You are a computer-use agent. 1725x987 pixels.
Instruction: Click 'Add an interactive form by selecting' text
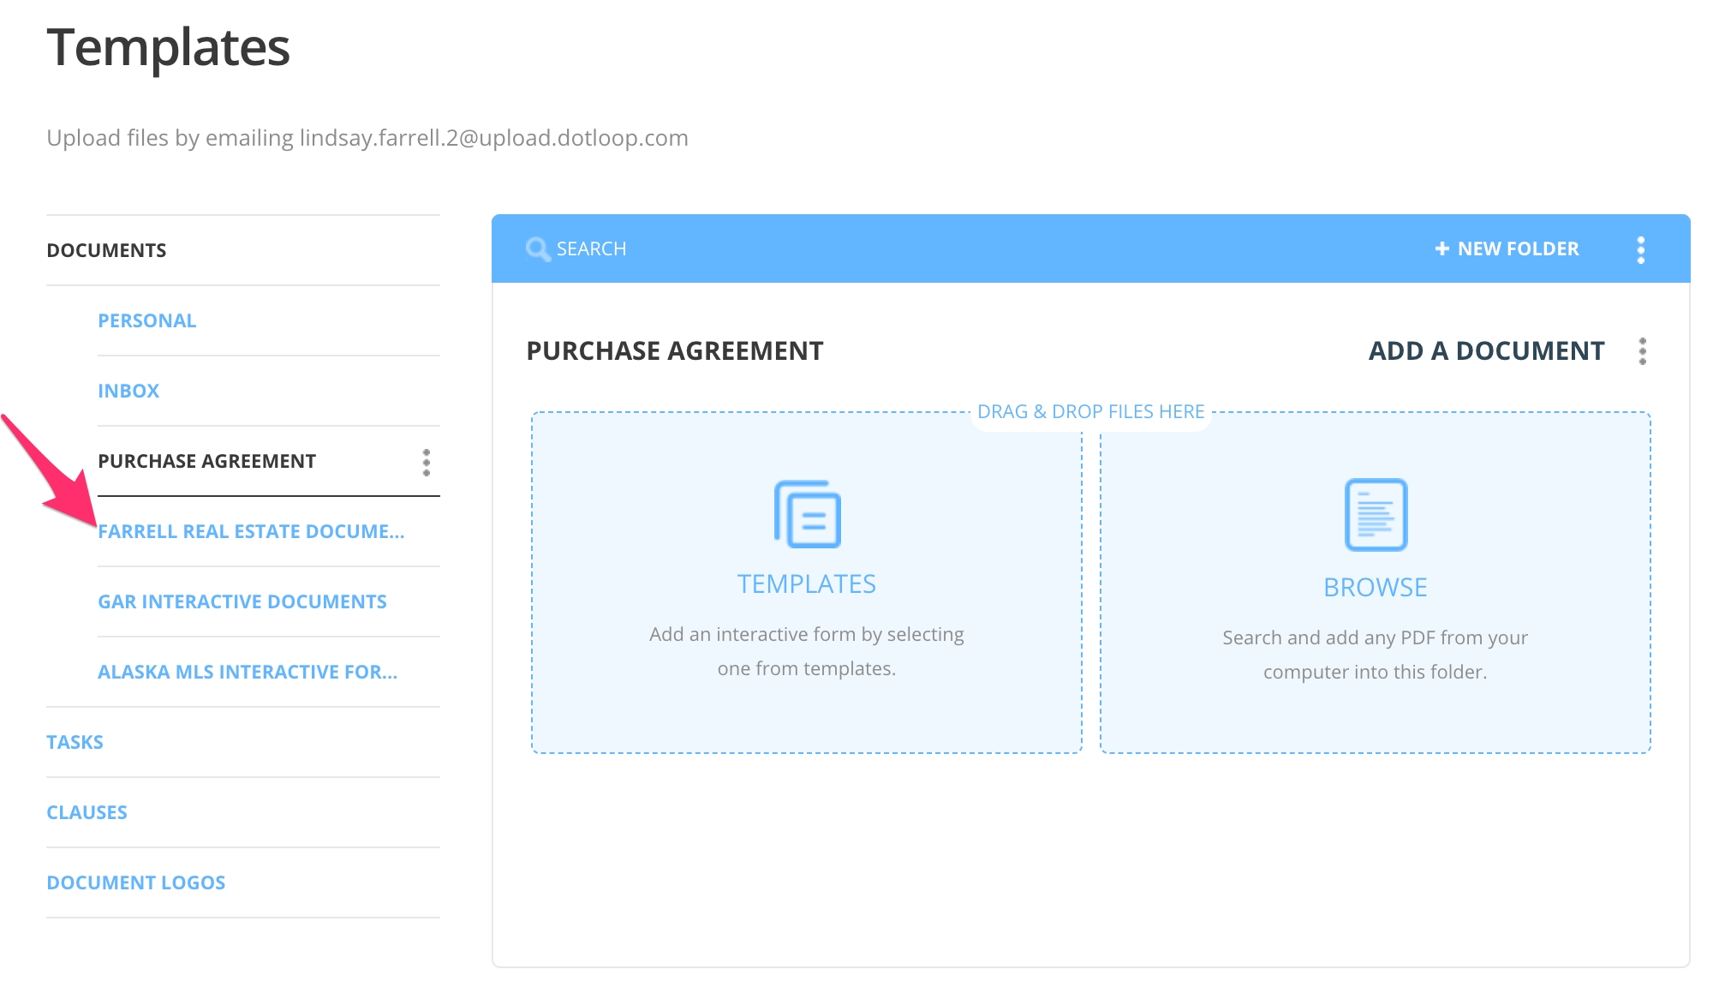click(x=807, y=635)
